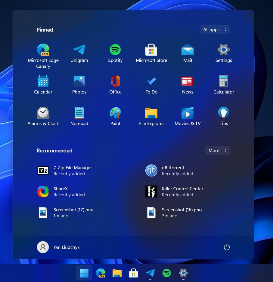Open Microsoft Store from the taskbar
This screenshot has height=282, width=273.
[134, 273]
